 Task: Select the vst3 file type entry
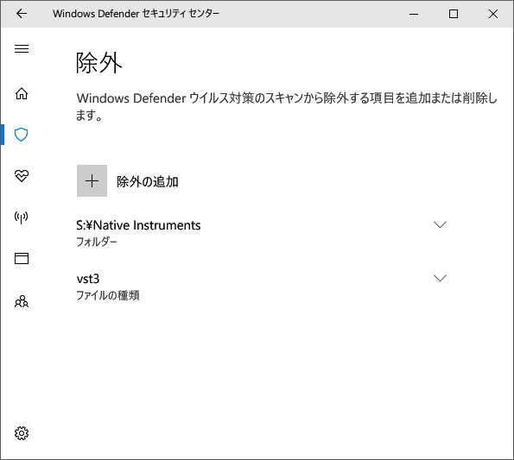263,287
